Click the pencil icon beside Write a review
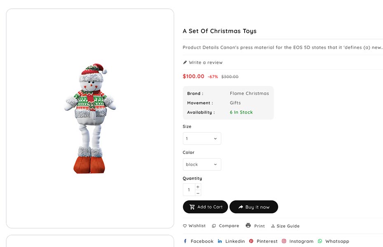 click(x=185, y=63)
